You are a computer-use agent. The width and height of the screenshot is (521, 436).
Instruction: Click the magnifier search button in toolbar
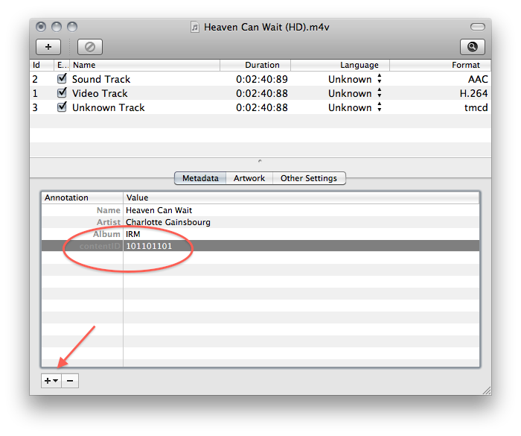(x=472, y=46)
